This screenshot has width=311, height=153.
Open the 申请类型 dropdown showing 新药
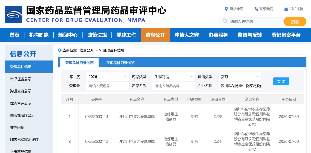point(240,77)
